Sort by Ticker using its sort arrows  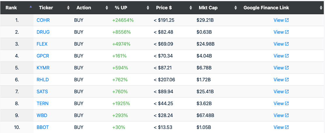pyautogui.click(x=68, y=8)
